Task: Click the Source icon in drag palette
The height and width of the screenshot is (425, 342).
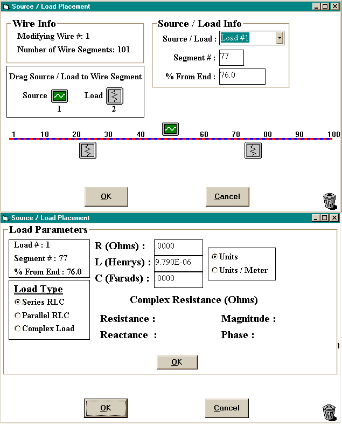Action: click(x=59, y=96)
